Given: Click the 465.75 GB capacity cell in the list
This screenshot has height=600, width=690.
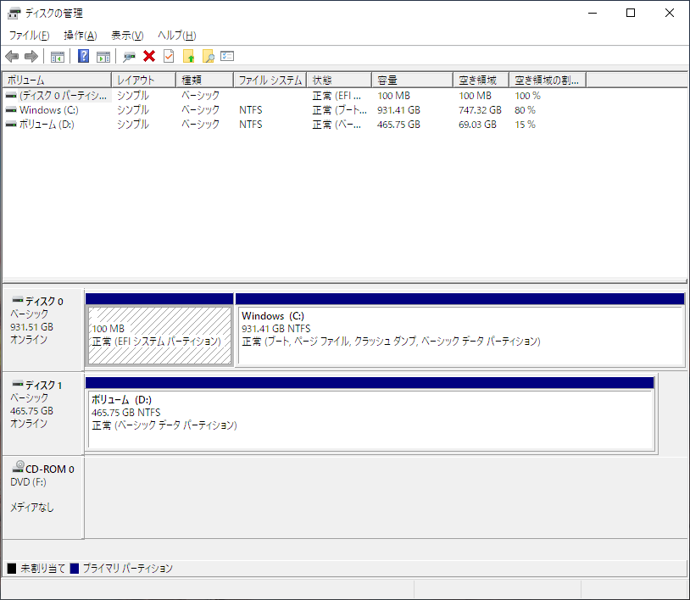Looking at the screenshot, I should (x=398, y=125).
